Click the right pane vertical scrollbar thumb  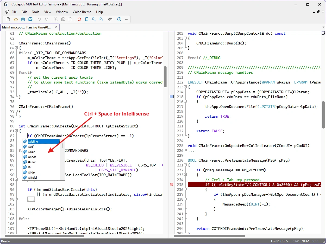coord(323,115)
